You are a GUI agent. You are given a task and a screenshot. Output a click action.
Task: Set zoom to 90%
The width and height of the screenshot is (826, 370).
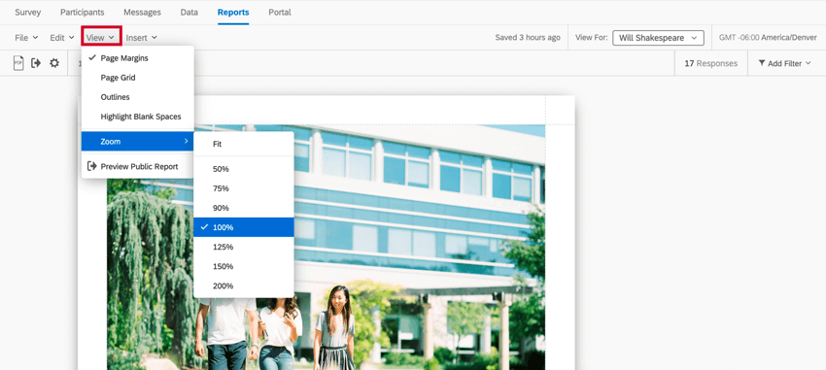243,208
